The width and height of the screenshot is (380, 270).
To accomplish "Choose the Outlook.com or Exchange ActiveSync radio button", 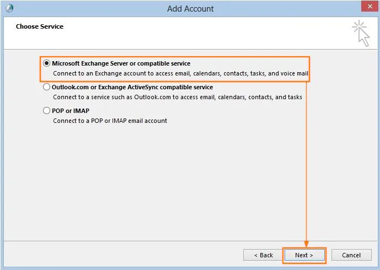I will pos(47,87).
